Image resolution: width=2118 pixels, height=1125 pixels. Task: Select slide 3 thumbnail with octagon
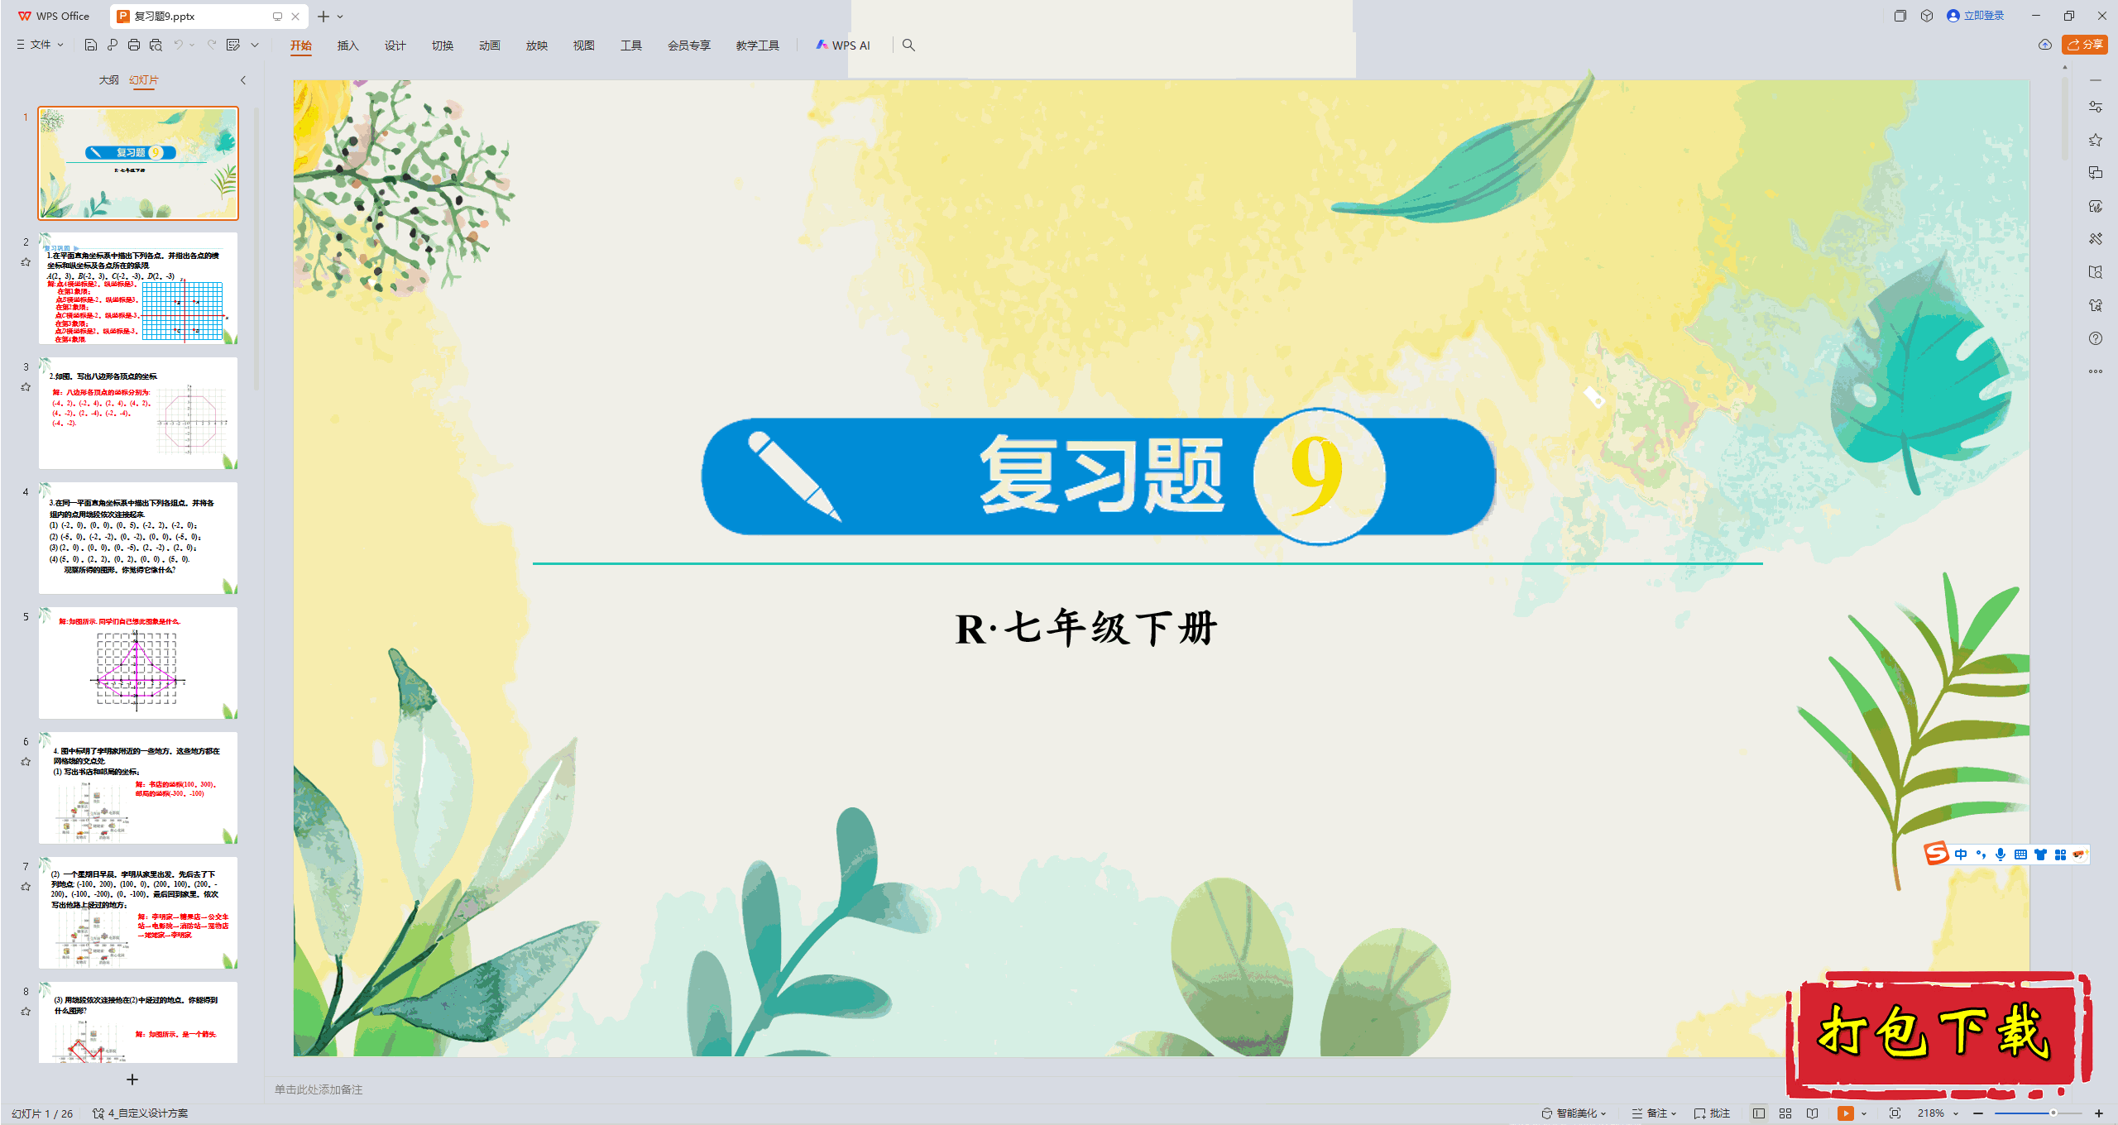click(138, 413)
